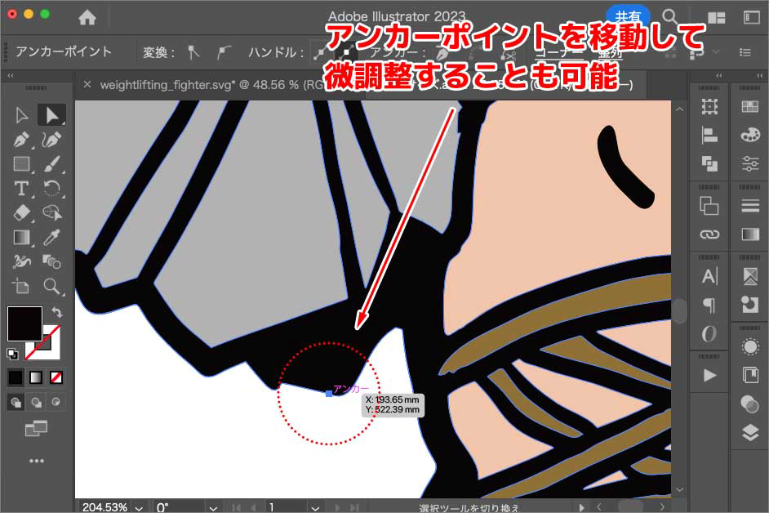
Task: Switch to Draw Behind mode
Action: pyautogui.click(x=35, y=402)
